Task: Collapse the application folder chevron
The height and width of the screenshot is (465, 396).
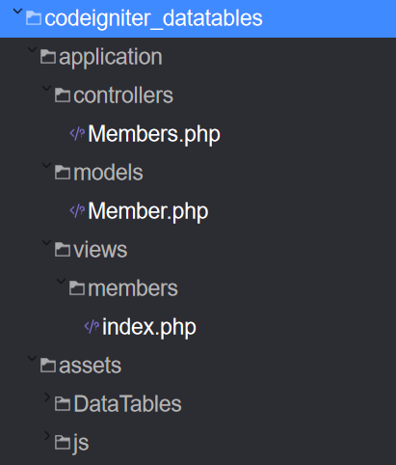Action: pyautogui.click(x=32, y=49)
